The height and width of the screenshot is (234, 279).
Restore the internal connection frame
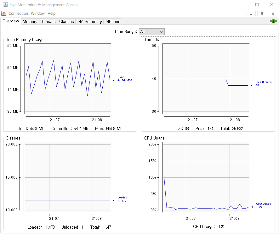(x=262, y=14)
